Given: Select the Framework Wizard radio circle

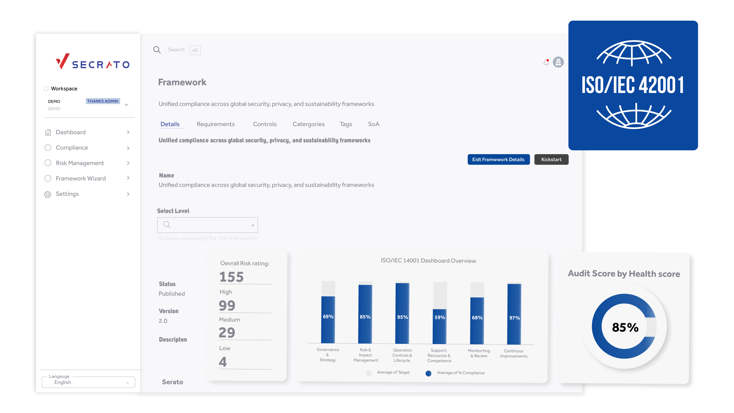Looking at the screenshot, I should (48, 178).
